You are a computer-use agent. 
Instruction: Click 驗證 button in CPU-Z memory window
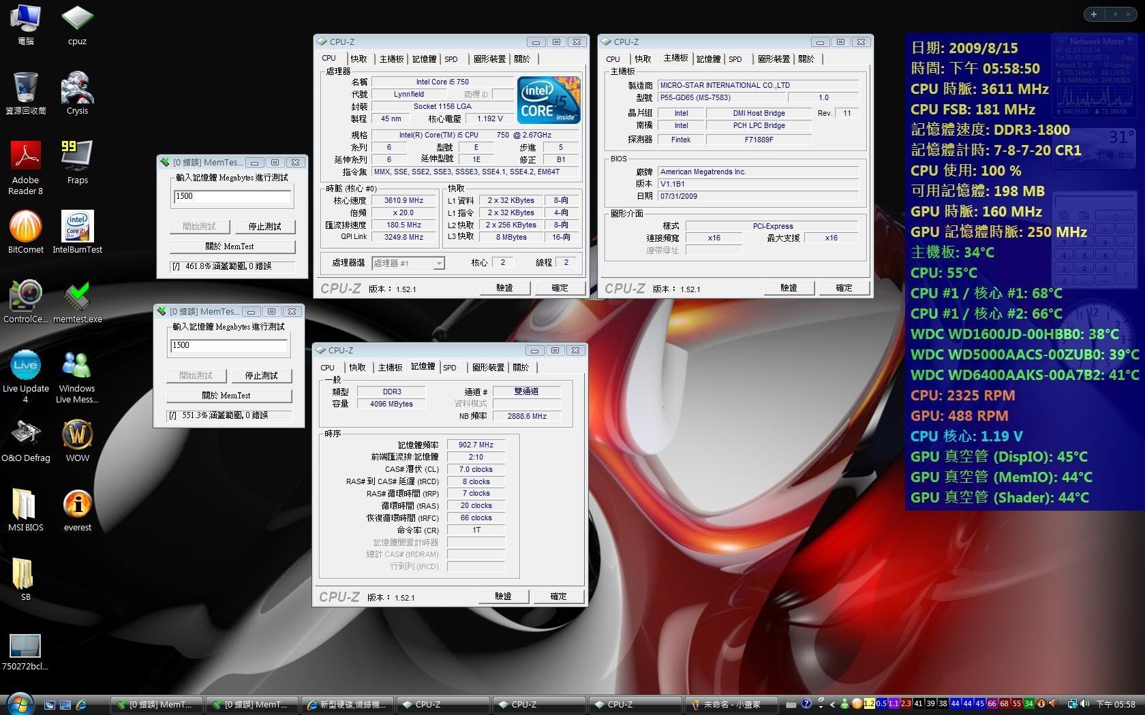coord(503,597)
